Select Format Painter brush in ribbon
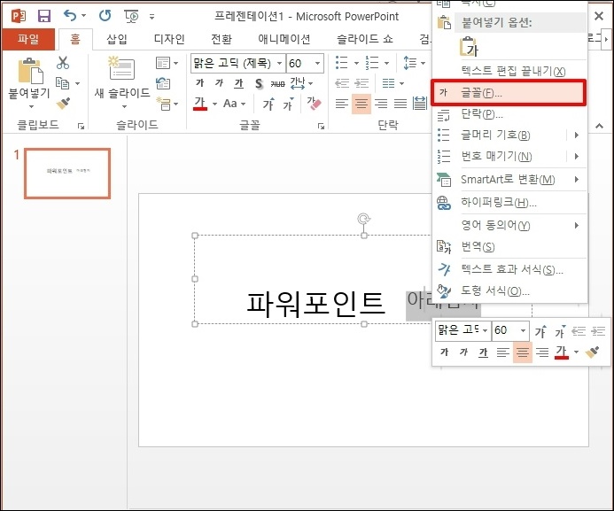The width and height of the screenshot is (614, 511). (x=63, y=104)
